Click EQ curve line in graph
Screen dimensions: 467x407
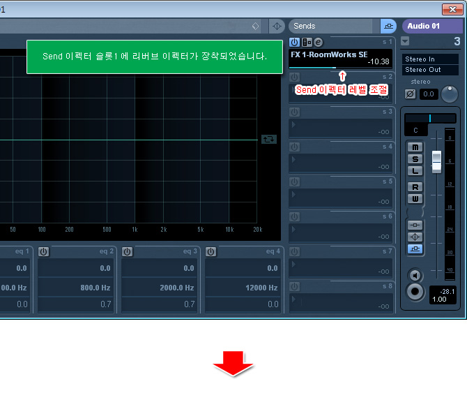129,140
